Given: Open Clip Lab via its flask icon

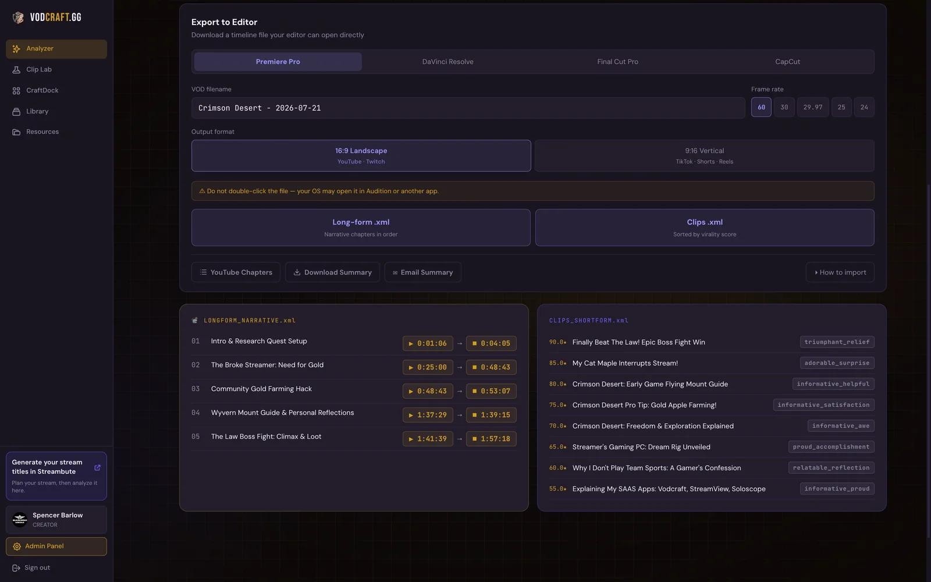Looking at the screenshot, I should point(16,70).
